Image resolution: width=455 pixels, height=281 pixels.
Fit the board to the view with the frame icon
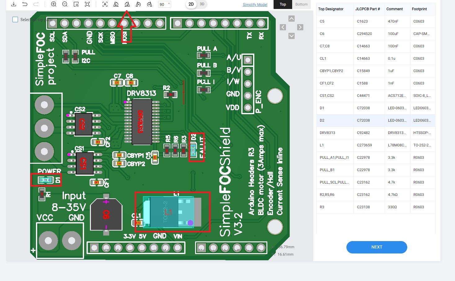coord(87,4)
